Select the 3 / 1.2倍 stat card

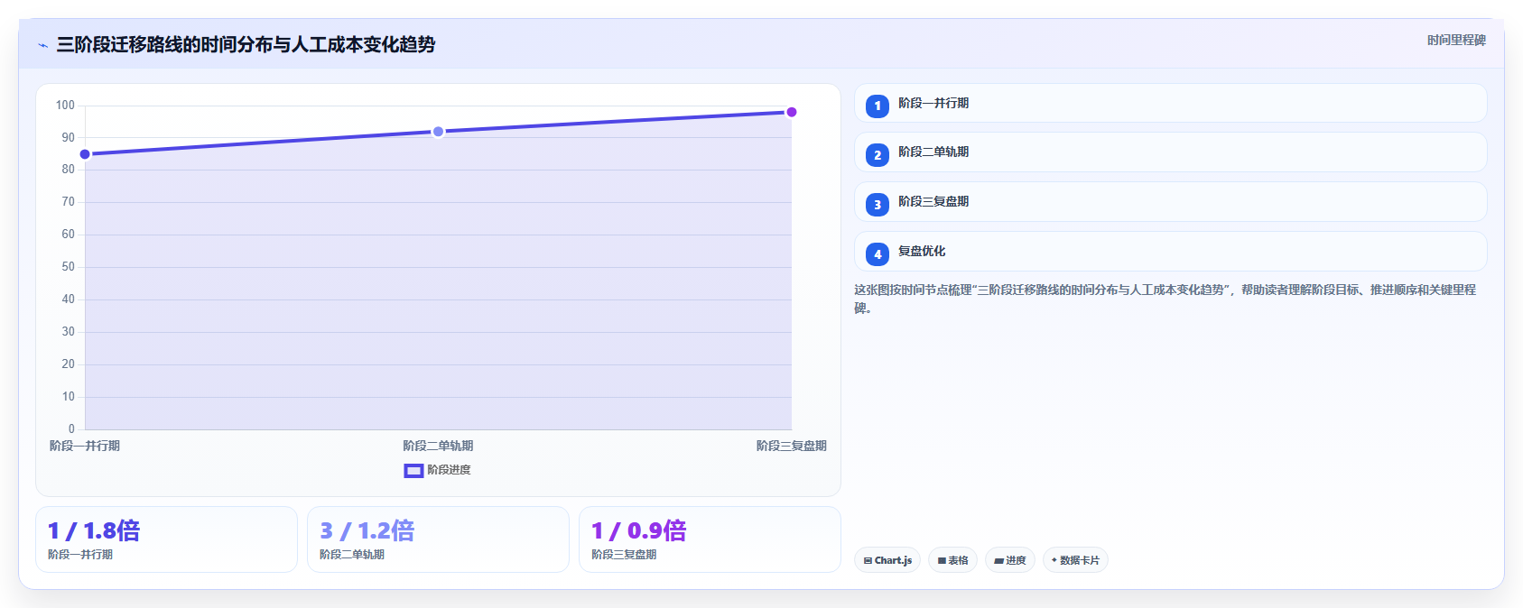pyautogui.click(x=438, y=539)
